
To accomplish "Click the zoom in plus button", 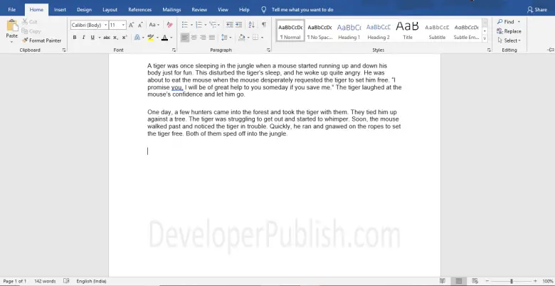I will click(535, 281).
